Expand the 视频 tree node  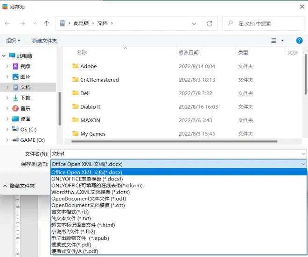(x=7, y=66)
